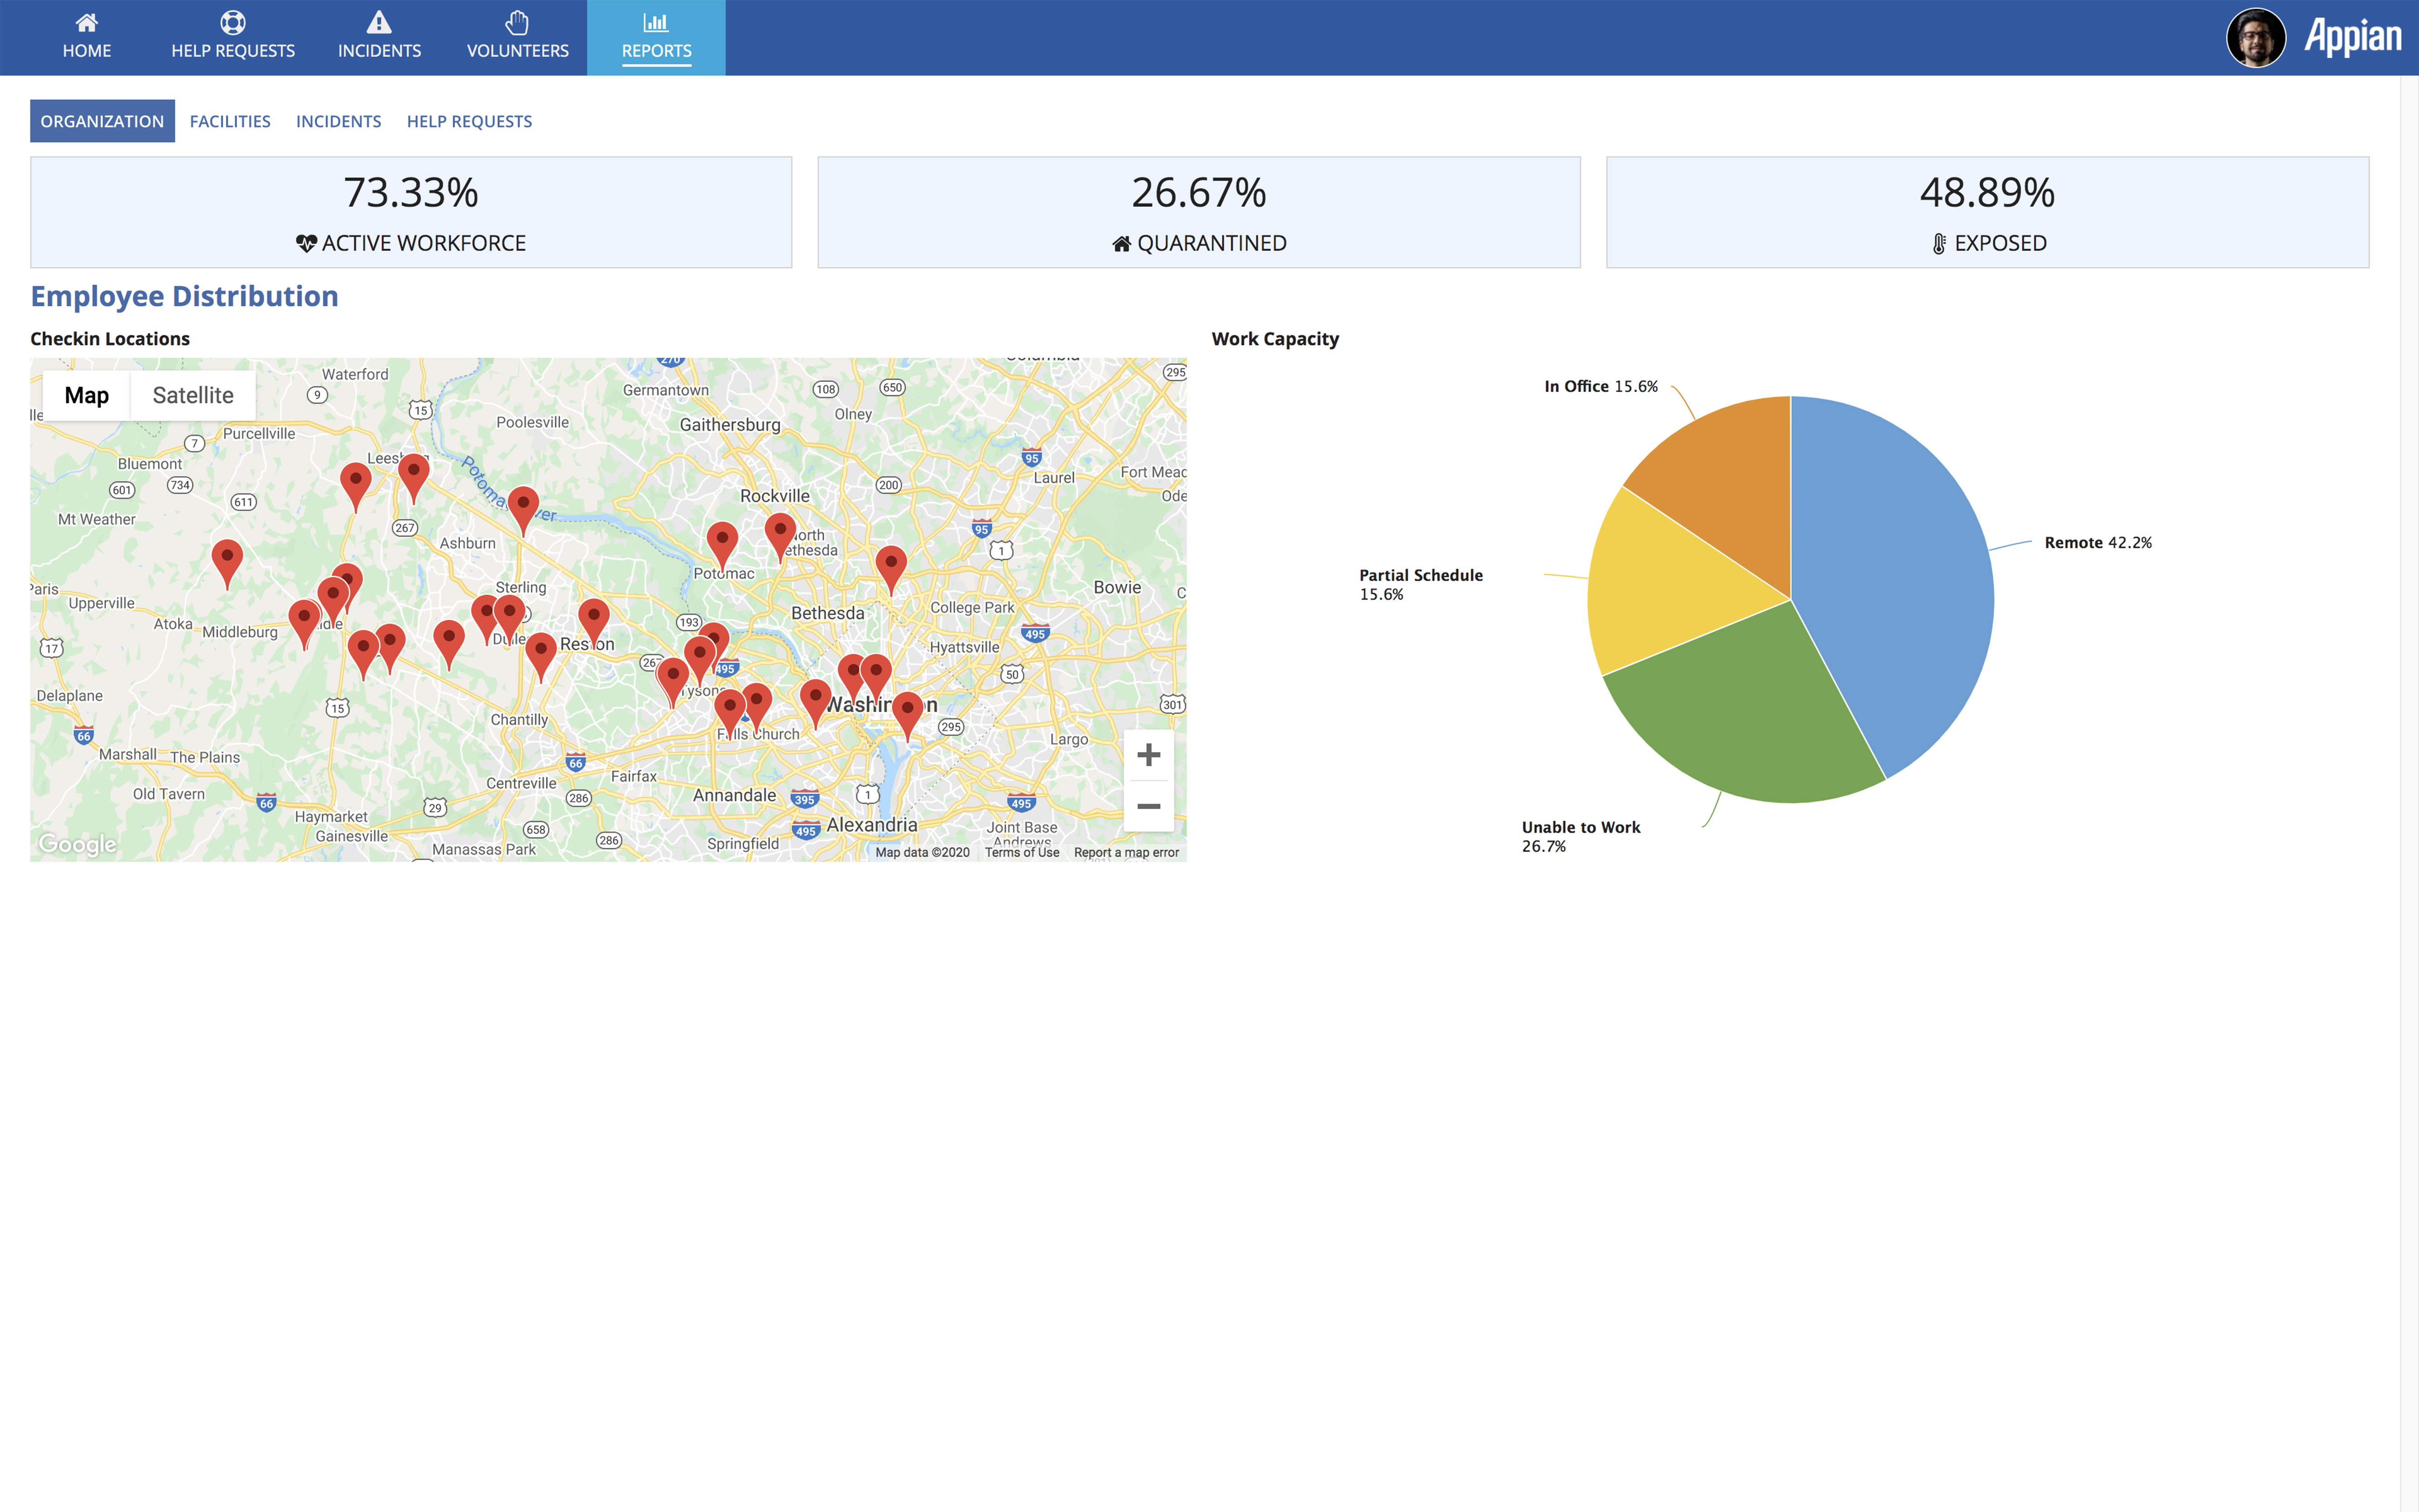
Task: Switch to the Facilities tab
Action: point(230,121)
